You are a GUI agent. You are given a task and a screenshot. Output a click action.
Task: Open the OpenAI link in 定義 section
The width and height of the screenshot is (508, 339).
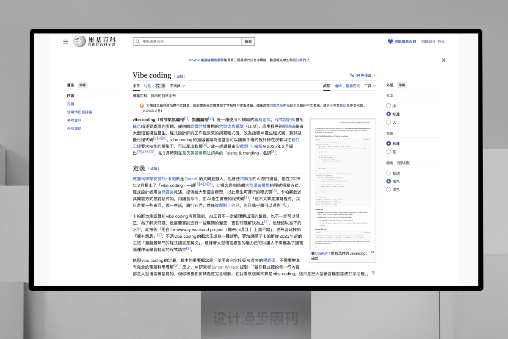click(191, 179)
